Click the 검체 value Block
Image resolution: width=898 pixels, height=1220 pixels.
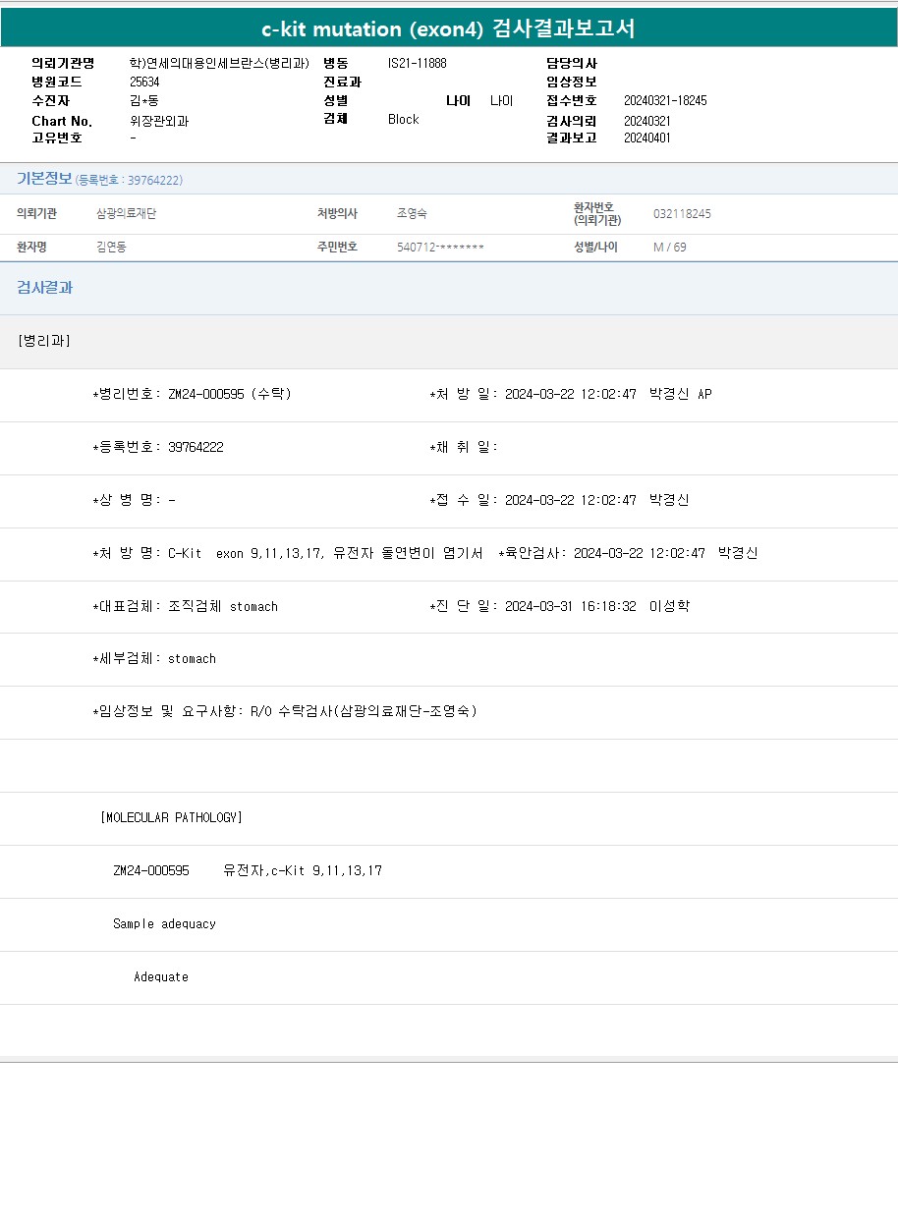point(403,120)
